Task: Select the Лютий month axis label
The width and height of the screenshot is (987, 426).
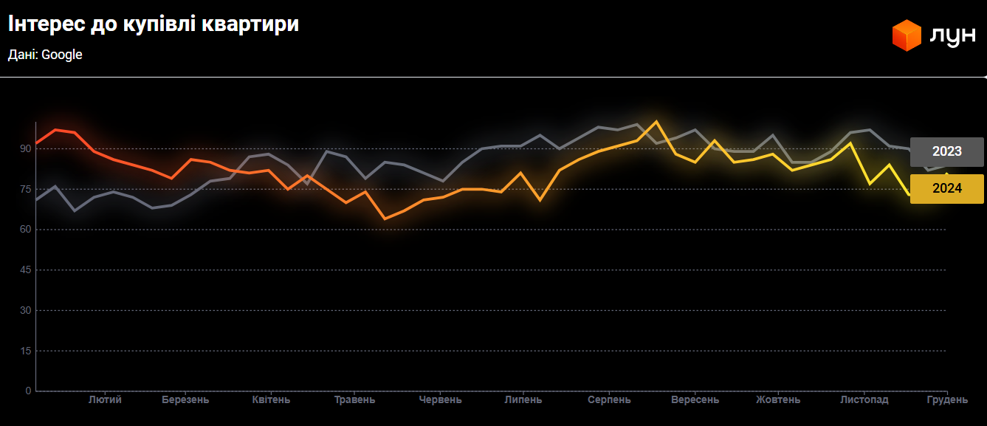Action: tap(105, 400)
